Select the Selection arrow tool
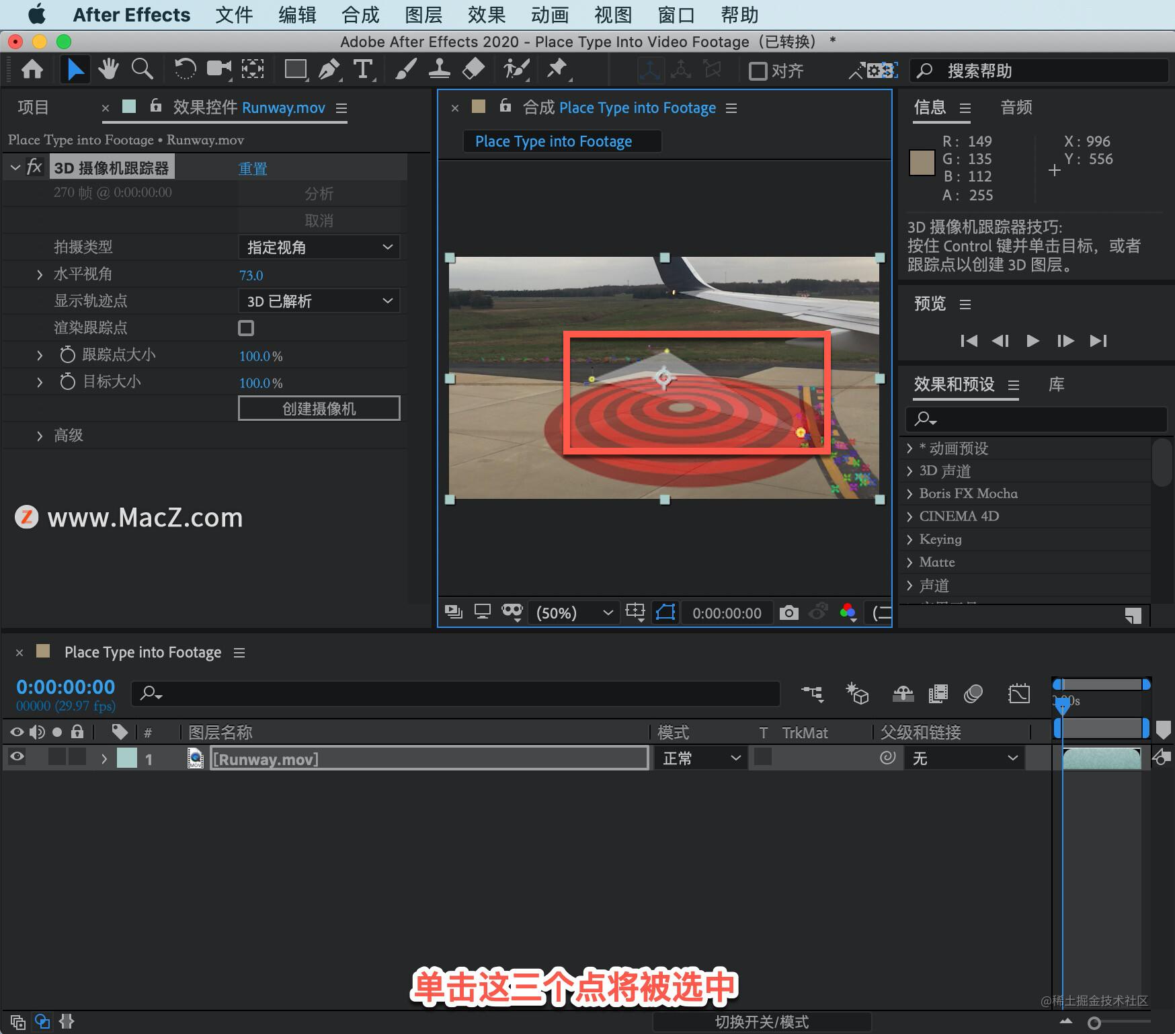1175x1034 pixels. click(x=75, y=69)
